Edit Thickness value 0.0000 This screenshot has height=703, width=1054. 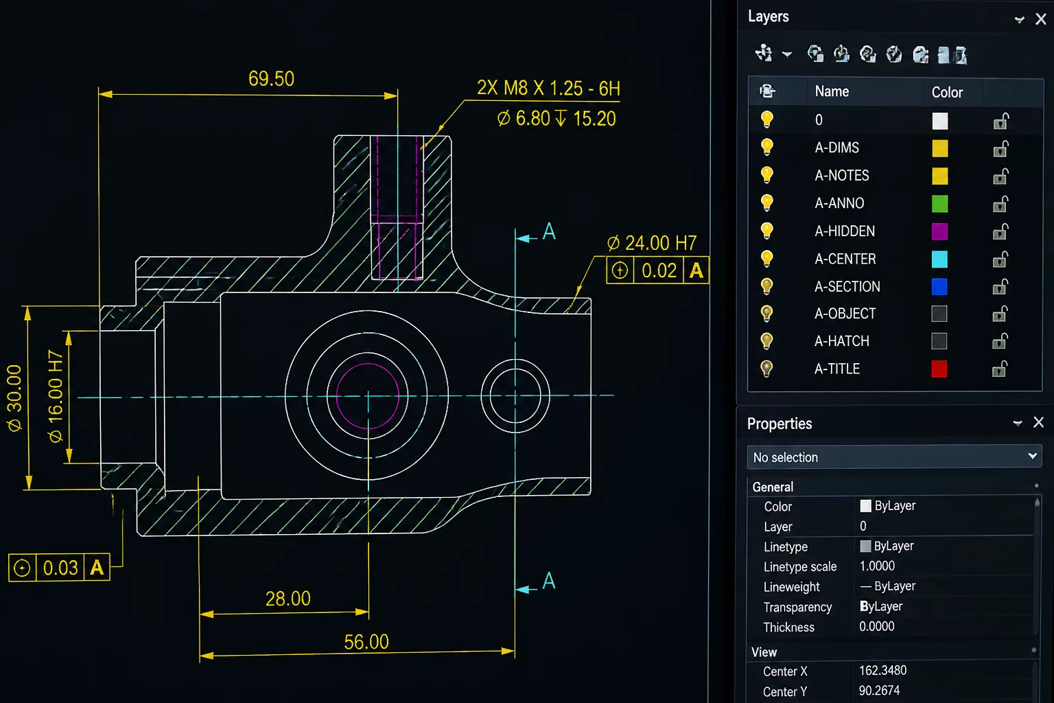click(x=877, y=626)
